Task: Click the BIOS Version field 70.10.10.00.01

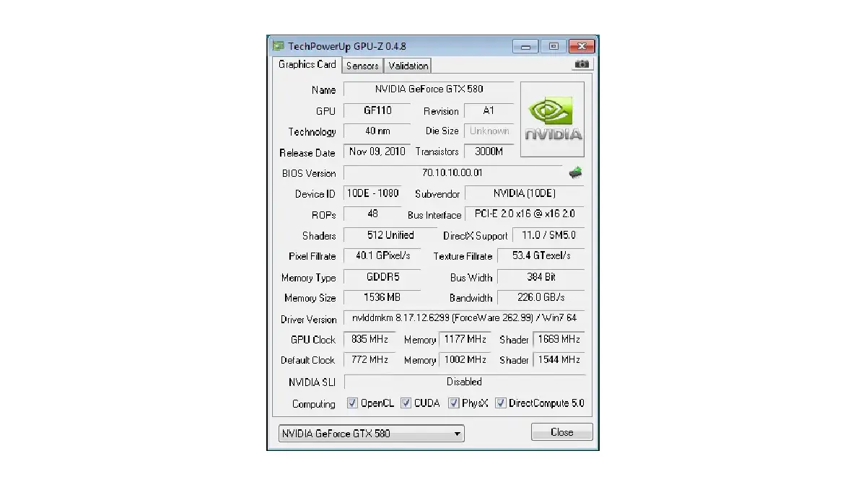Action: pos(452,172)
